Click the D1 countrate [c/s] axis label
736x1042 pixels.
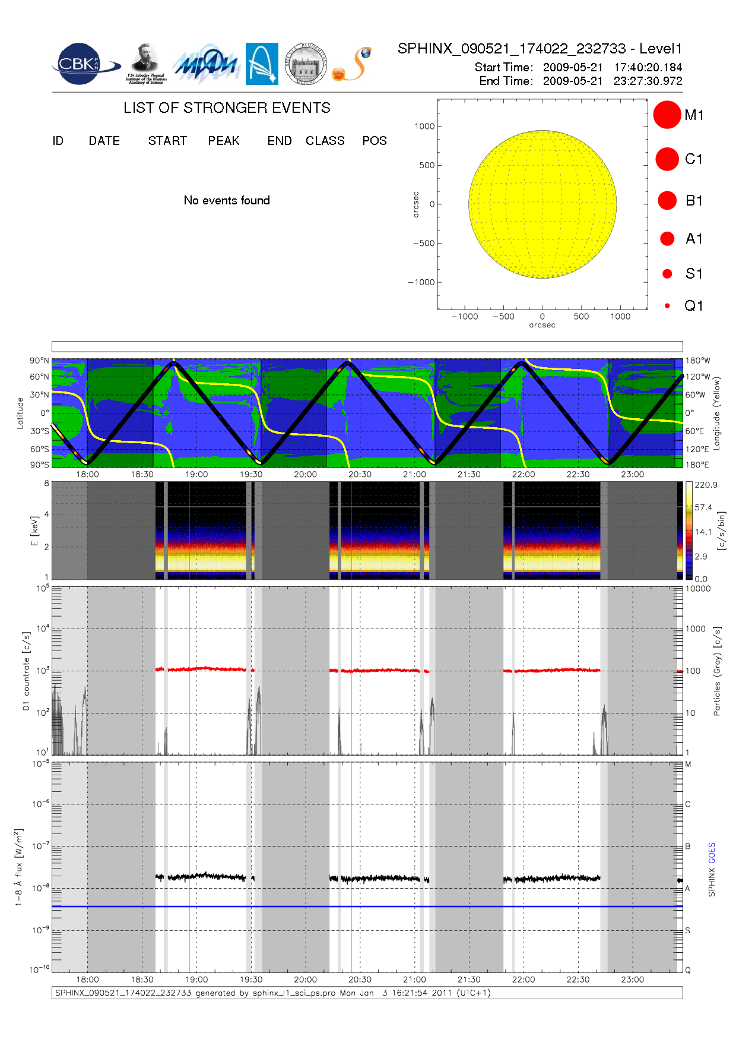(26, 671)
